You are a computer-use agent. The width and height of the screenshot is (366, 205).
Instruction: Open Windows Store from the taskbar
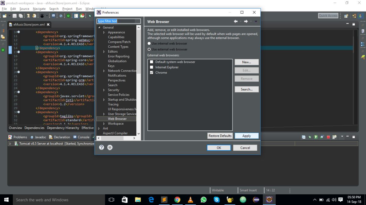pos(125,200)
